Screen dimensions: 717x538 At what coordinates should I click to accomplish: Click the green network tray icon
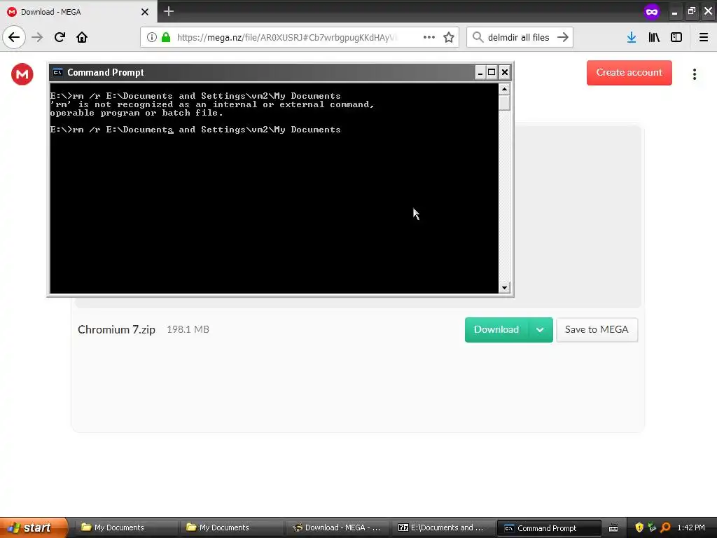(652, 527)
